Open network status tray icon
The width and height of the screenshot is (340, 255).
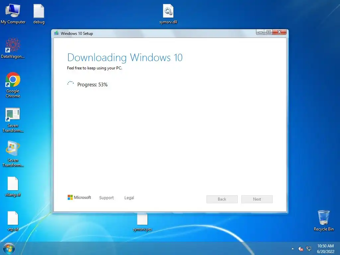(309, 249)
